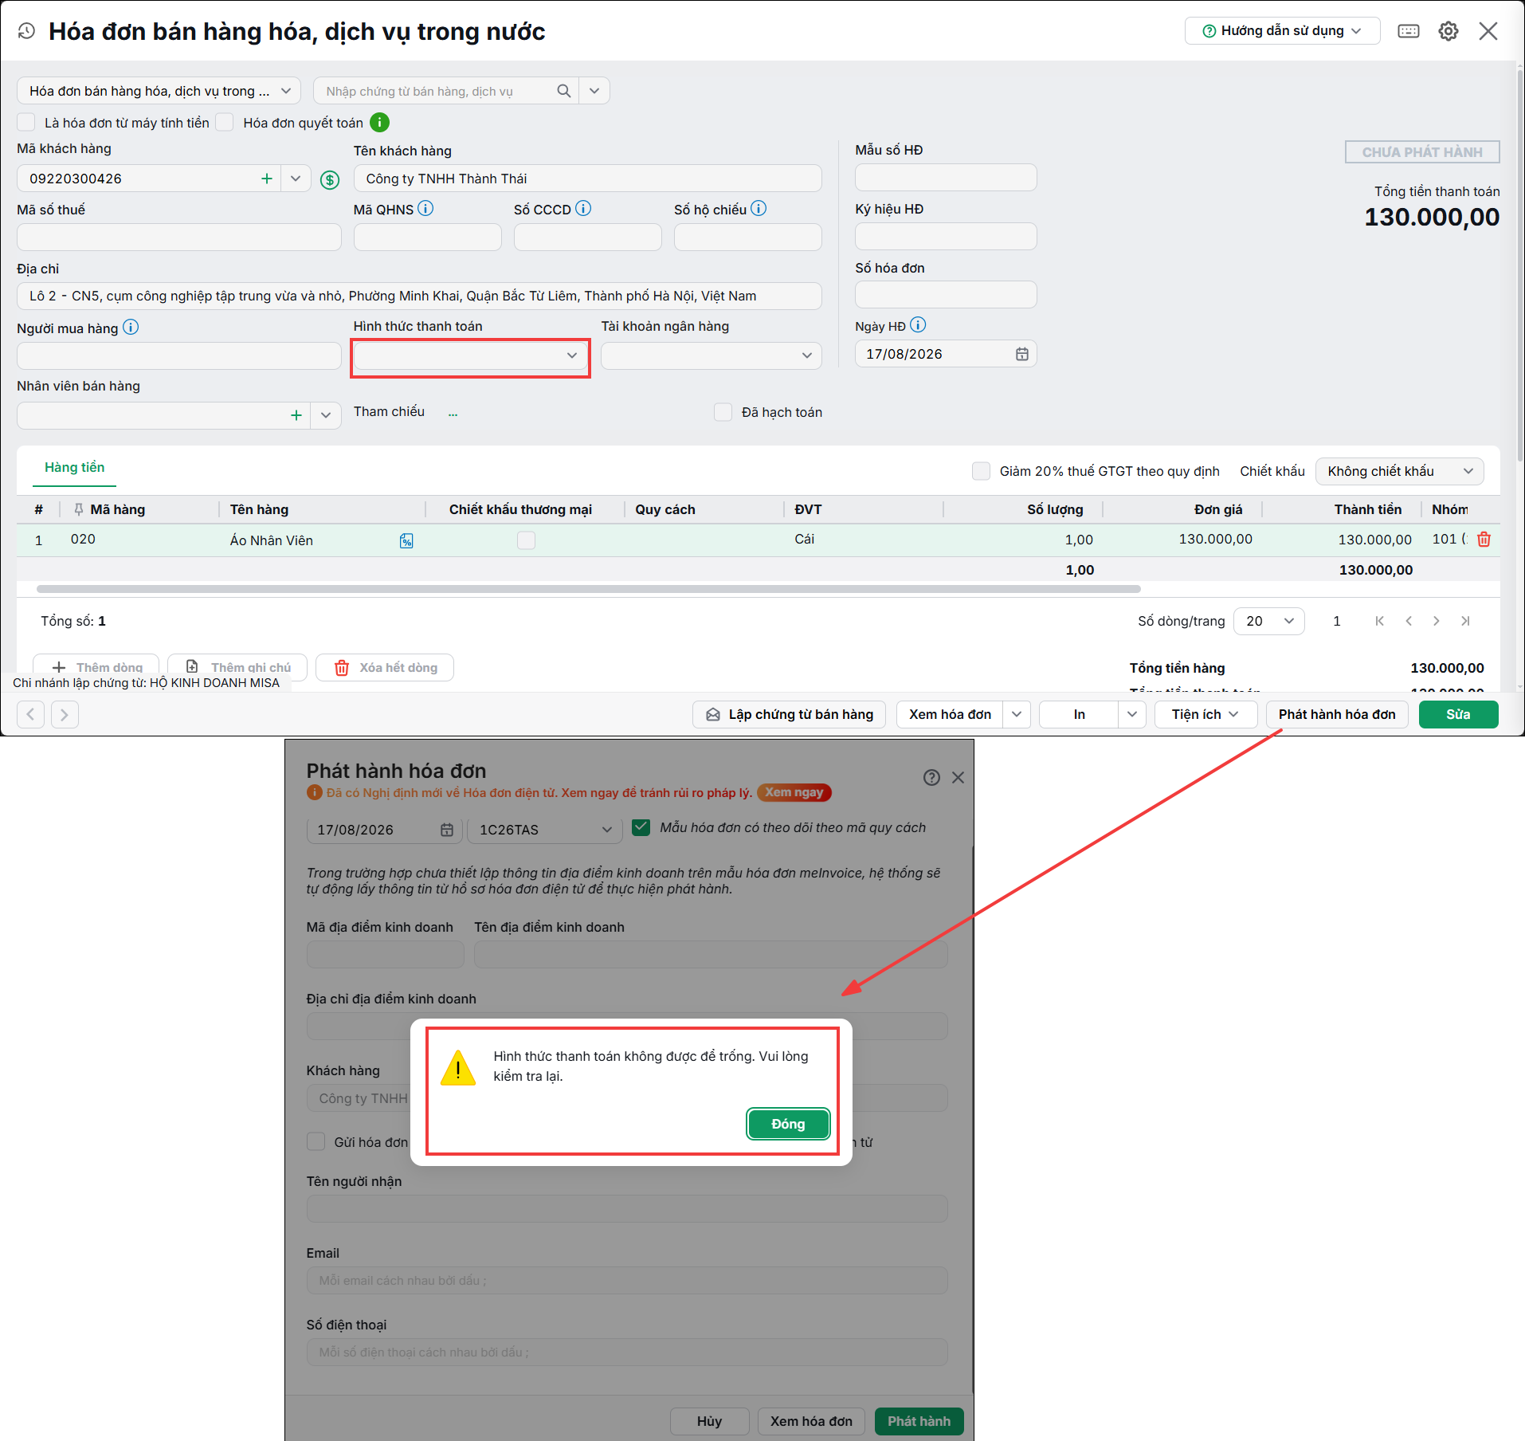Open the Không chiết khấu dropdown
The width and height of the screenshot is (1525, 1441).
(1399, 471)
